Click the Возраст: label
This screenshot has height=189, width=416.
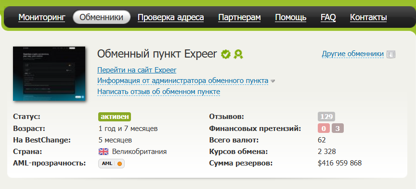(x=29, y=129)
